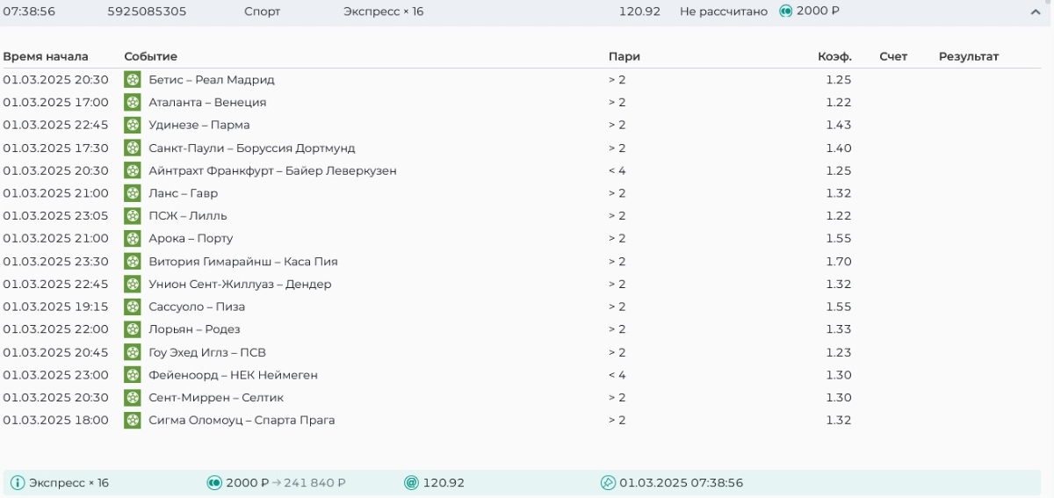The image size is (1054, 498).
Task: Click the < 4 bet in the Фейеноорд row
Action: pos(617,375)
